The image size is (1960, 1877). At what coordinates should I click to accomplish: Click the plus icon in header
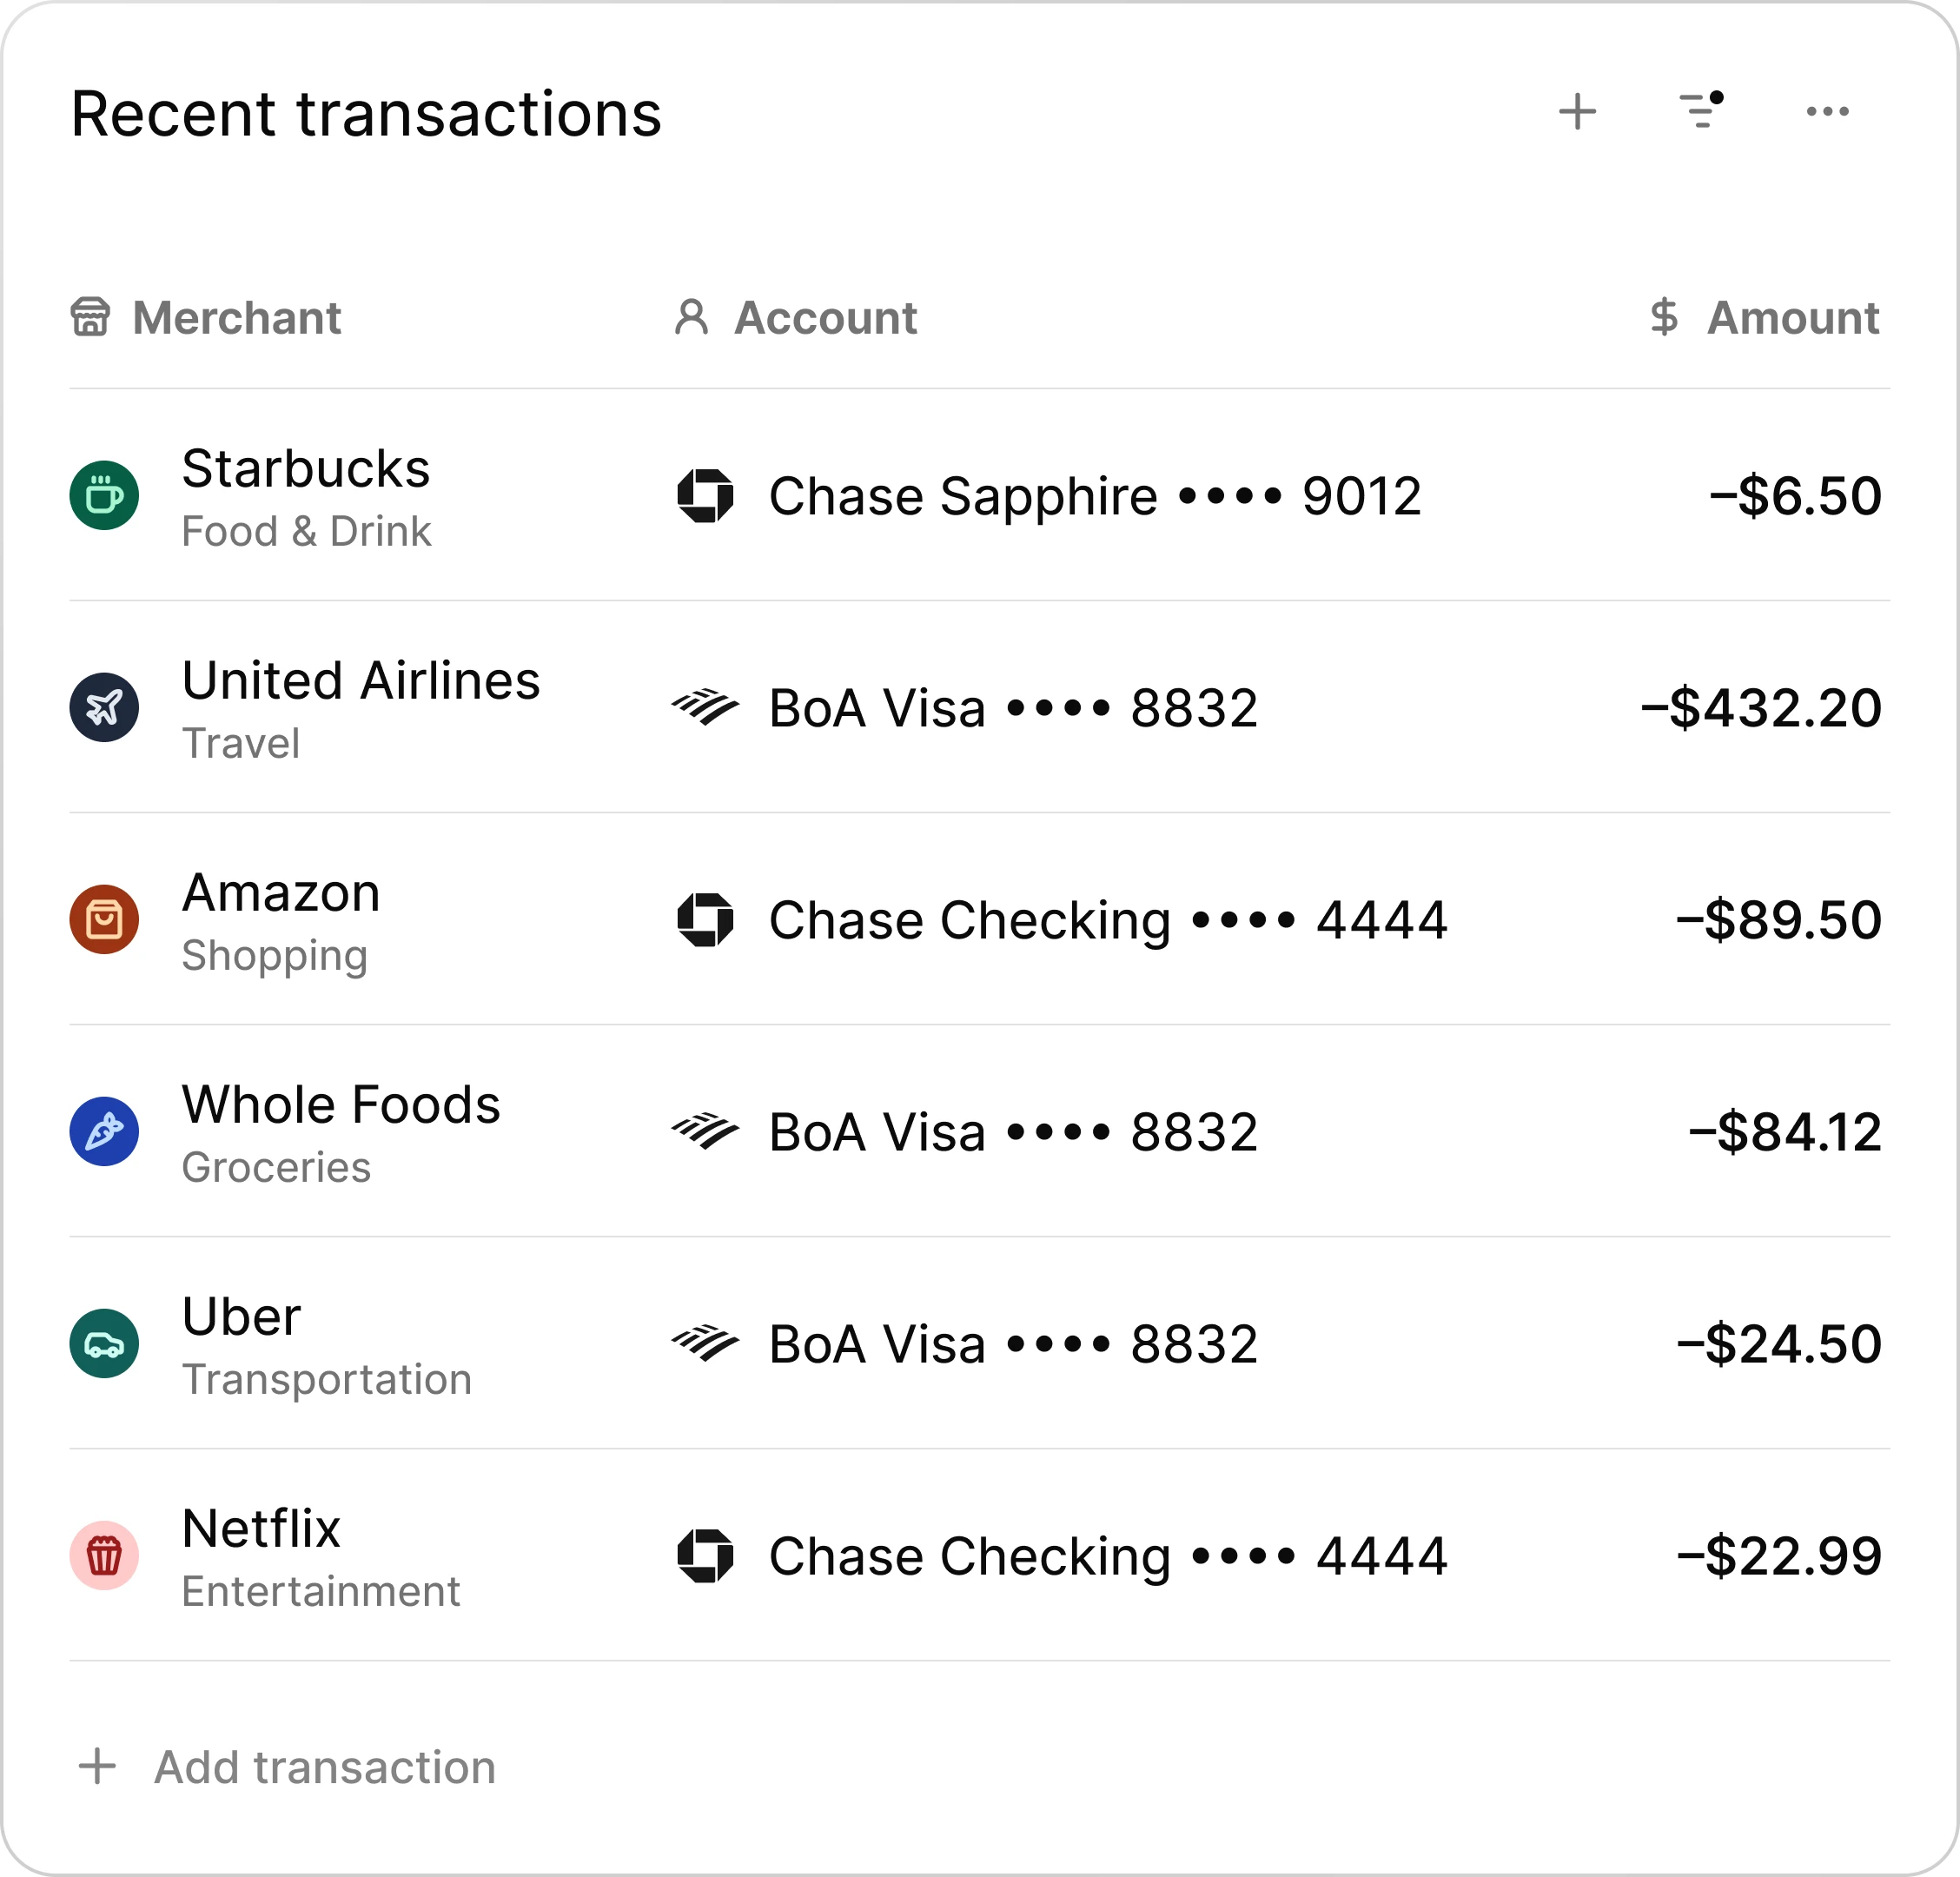(x=1577, y=111)
